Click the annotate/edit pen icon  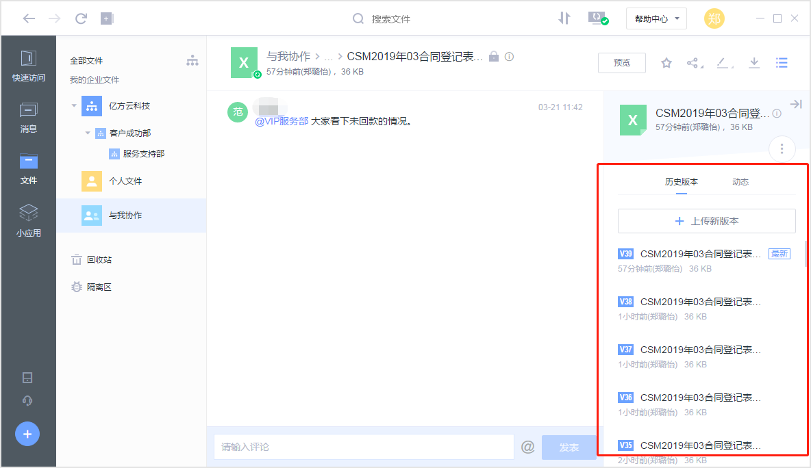(x=722, y=62)
